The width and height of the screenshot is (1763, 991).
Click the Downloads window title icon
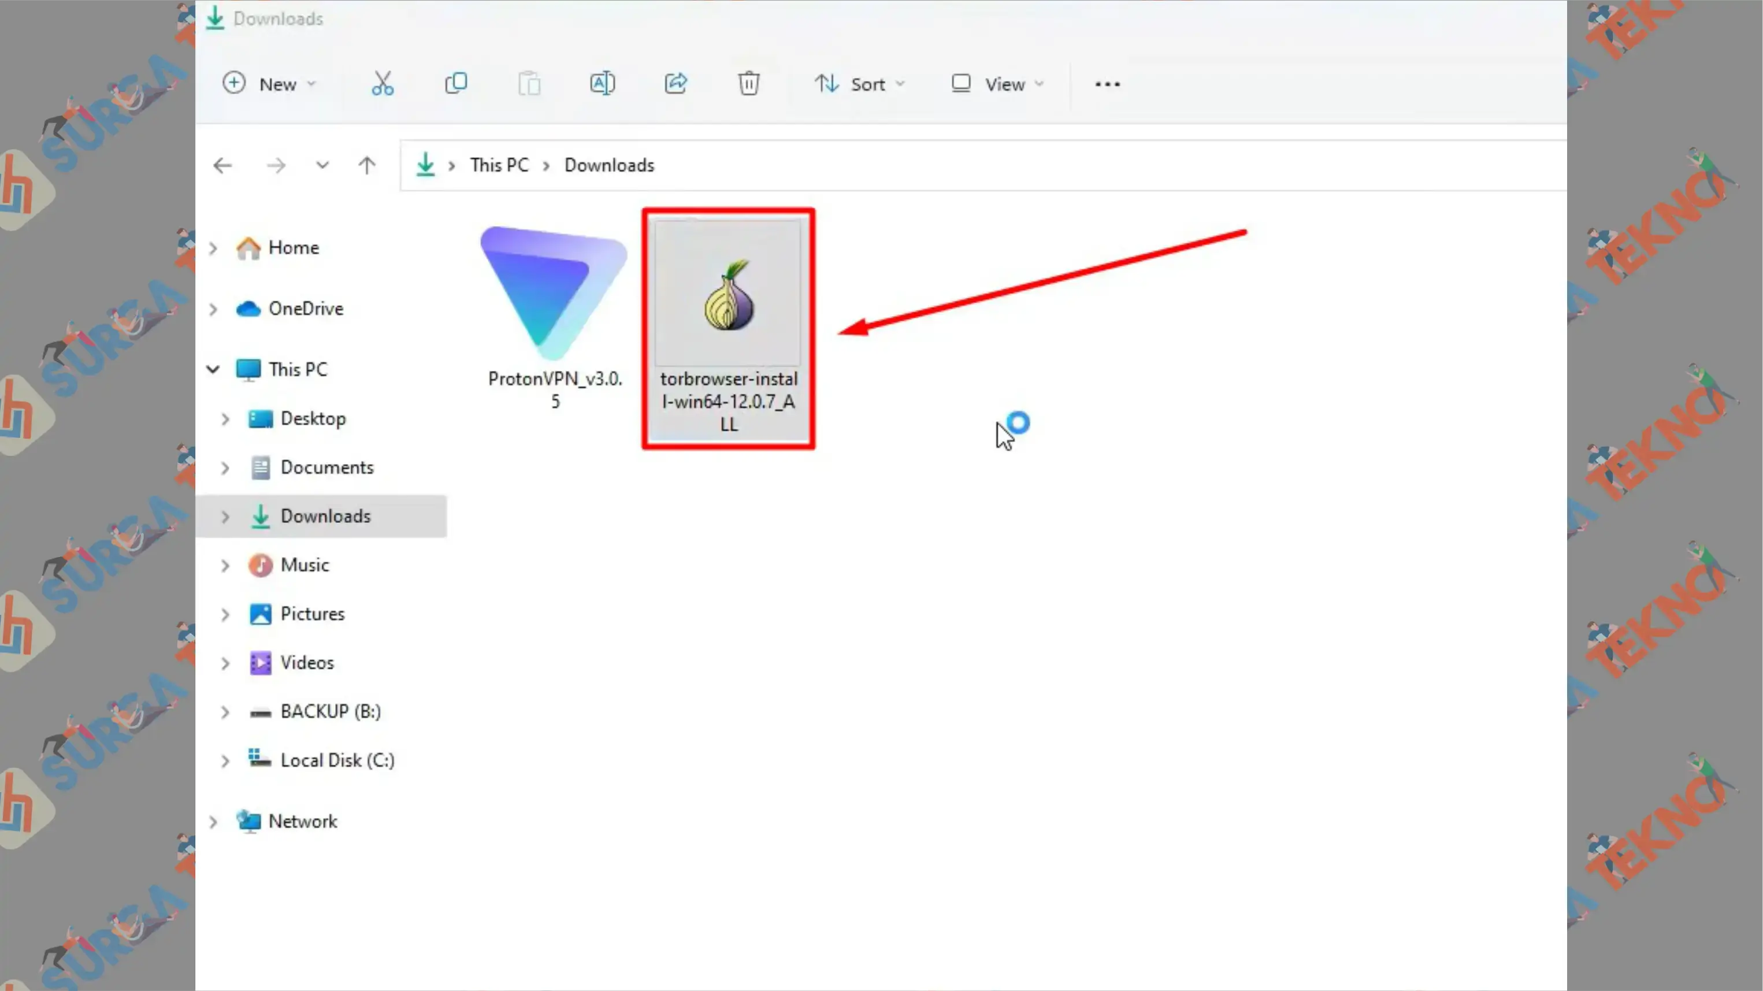point(215,18)
